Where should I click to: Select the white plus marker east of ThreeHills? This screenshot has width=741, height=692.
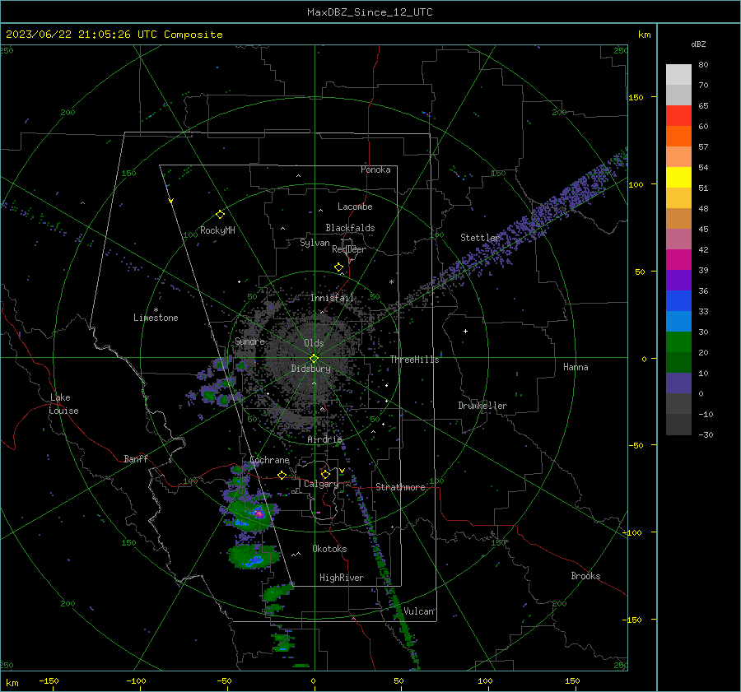pos(465,331)
